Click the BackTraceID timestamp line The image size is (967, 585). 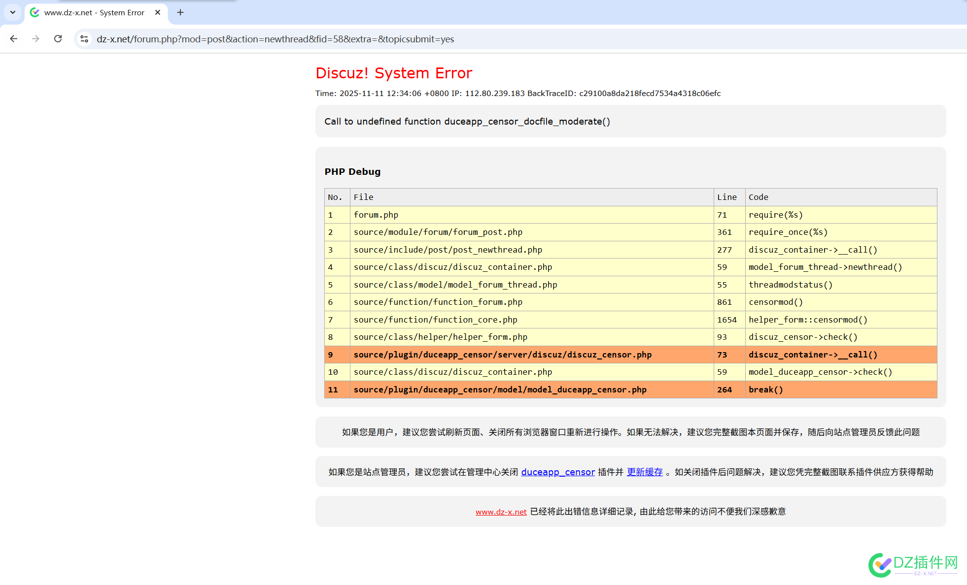coord(518,93)
